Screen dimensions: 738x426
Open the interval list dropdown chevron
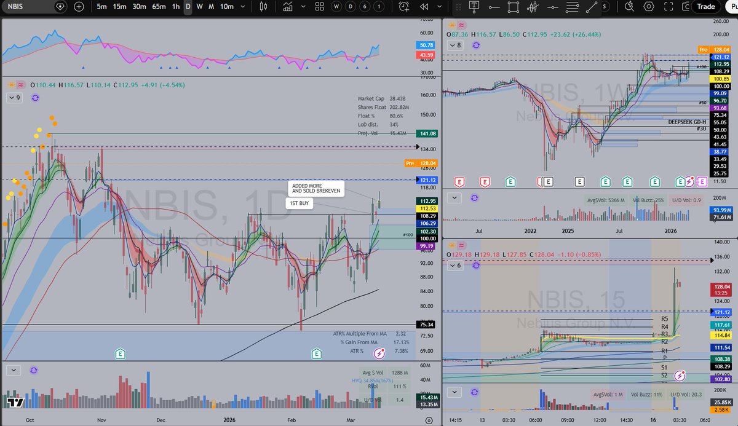[243, 7]
